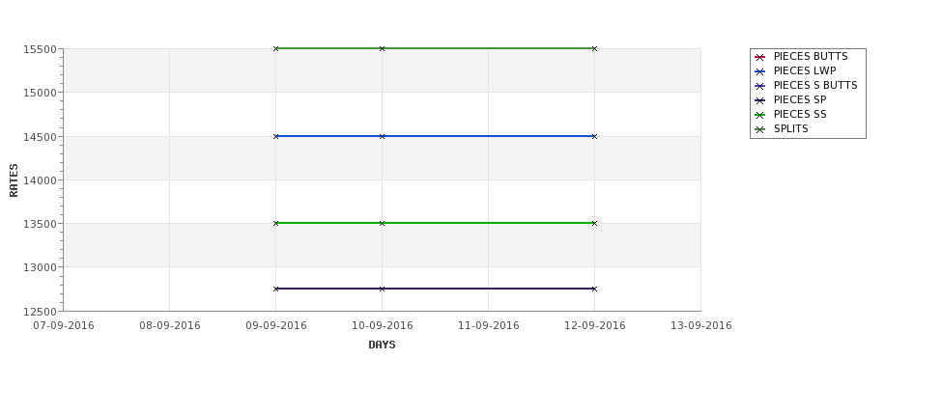942x414 pixels.
Task: Click the 11-09-2016 date axis label
Action: 489,325
